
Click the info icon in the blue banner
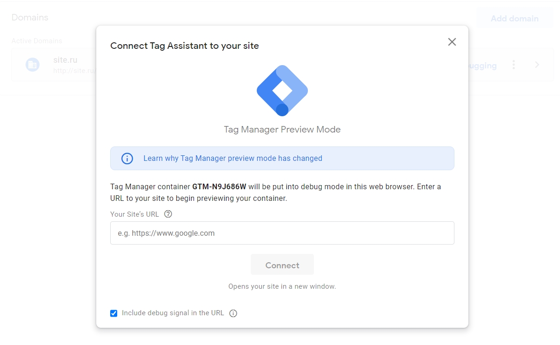(127, 158)
